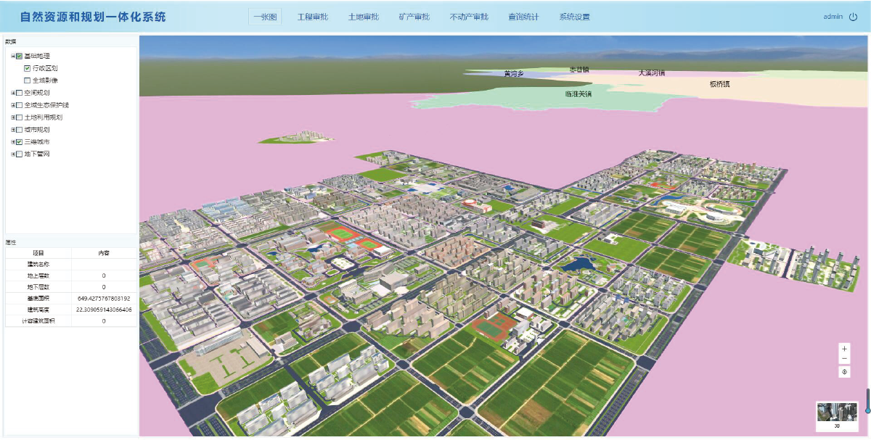Open the 工程审批 menu
Image resolution: width=871 pixels, height=440 pixels.
(x=313, y=17)
